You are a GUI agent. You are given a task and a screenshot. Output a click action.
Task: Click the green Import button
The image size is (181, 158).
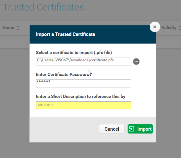point(140,129)
